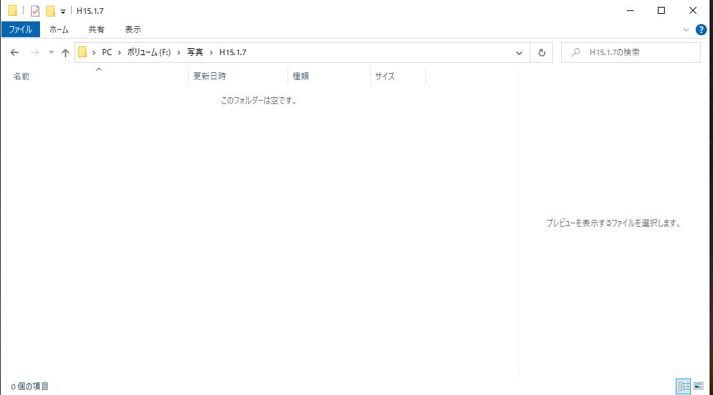Image resolution: width=713 pixels, height=395 pixels.
Task: Open the recent locations dropdown arrow
Action: (x=52, y=52)
